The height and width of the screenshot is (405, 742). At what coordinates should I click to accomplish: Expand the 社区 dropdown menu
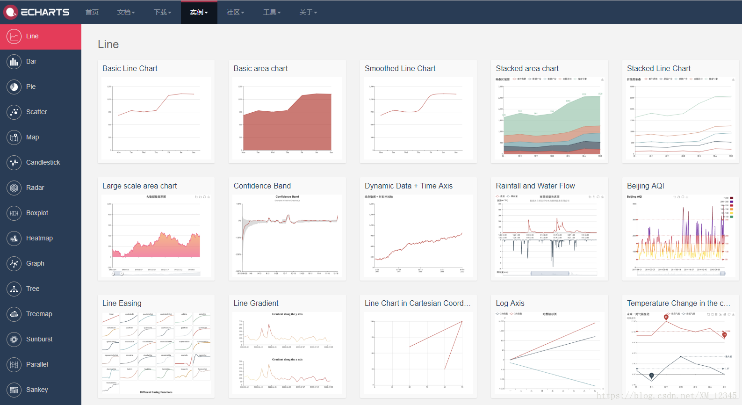(236, 12)
